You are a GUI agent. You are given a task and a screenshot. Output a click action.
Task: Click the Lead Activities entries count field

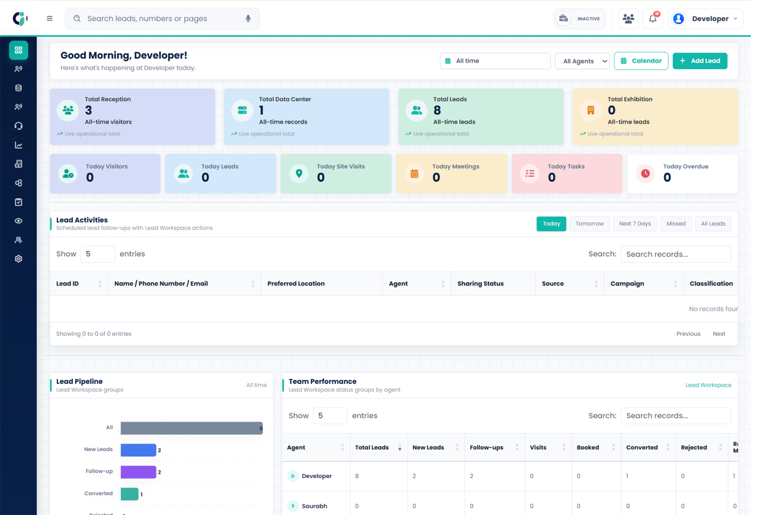98,254
